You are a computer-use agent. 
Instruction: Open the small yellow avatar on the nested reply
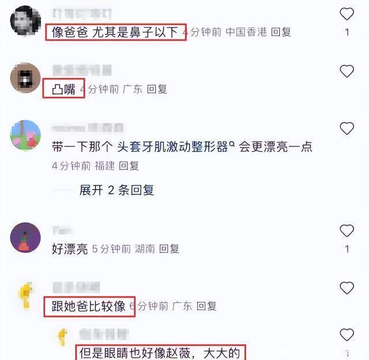point(63,337)
